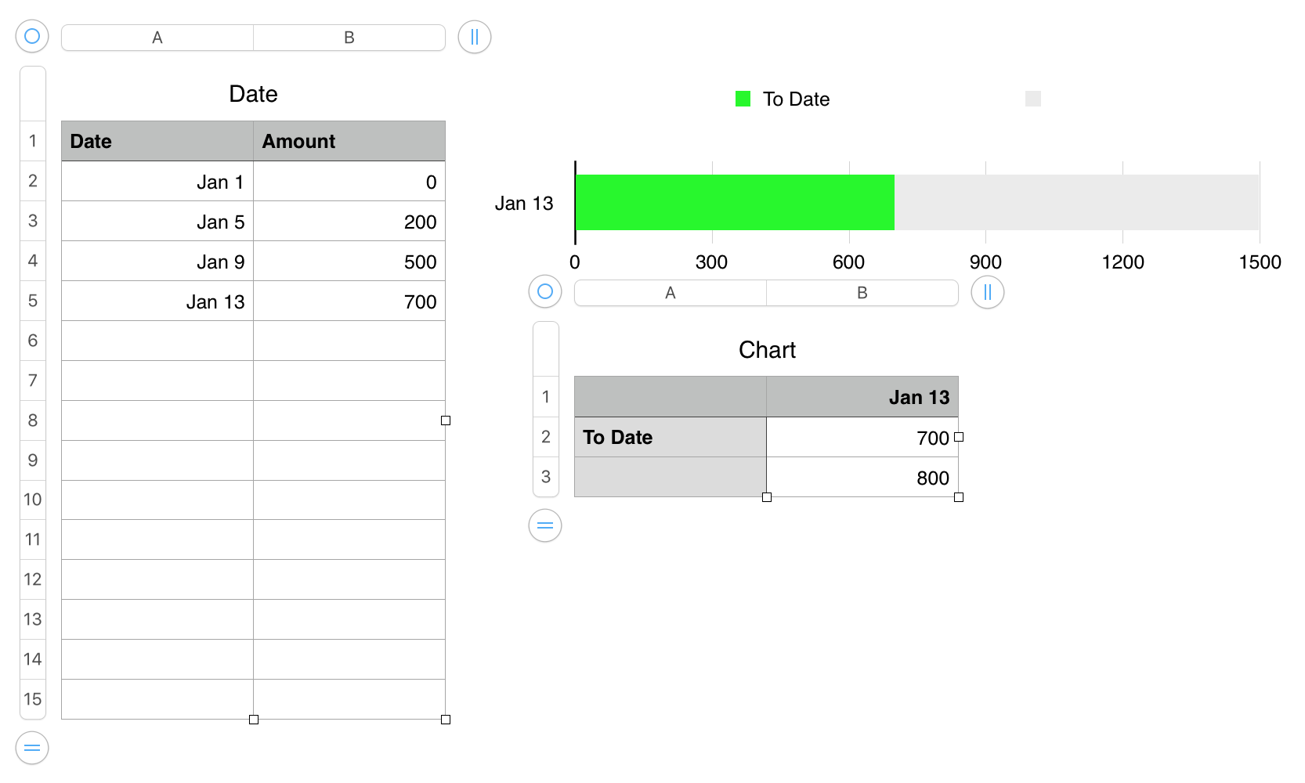Image resolution: width=1305 pixels, height=783 pixels.
Task: Select the green bar in the chart
Action: coord(735,203)
